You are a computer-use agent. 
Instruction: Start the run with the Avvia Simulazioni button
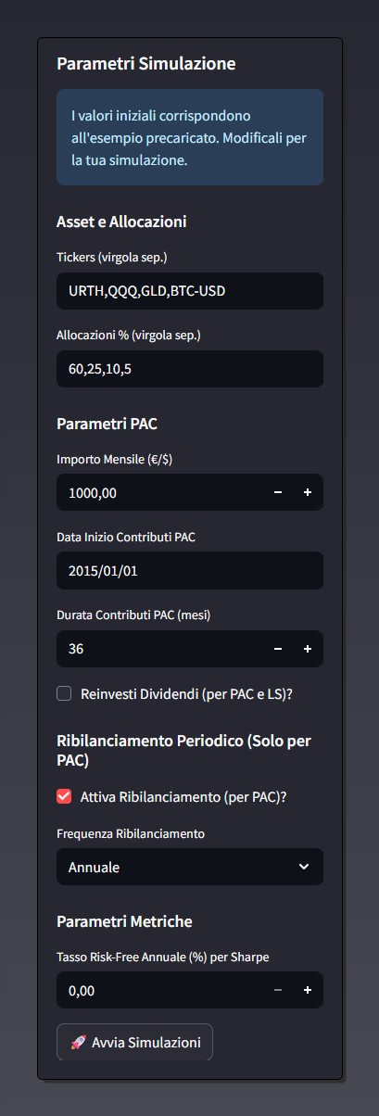coord(134,1042)
